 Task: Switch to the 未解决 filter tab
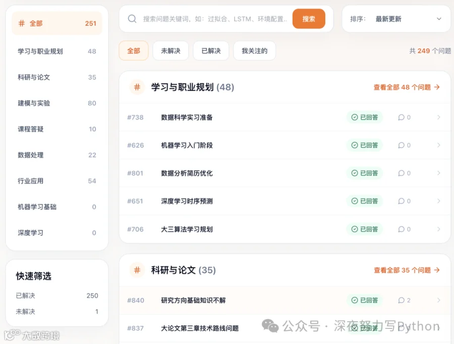(x=171, y=51)
